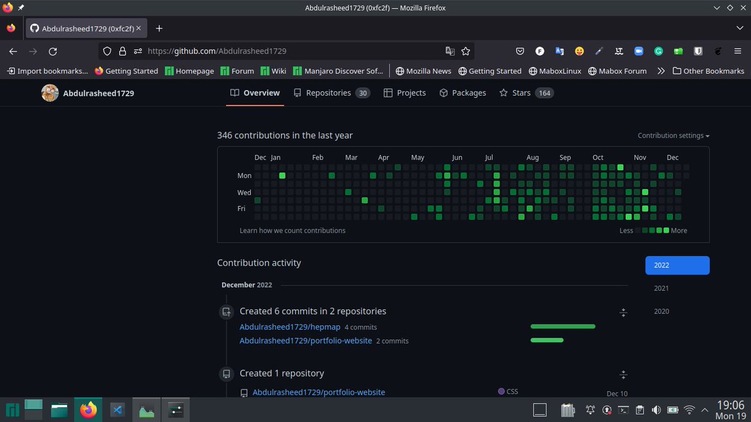Click the Import bookmarks item

48,71
